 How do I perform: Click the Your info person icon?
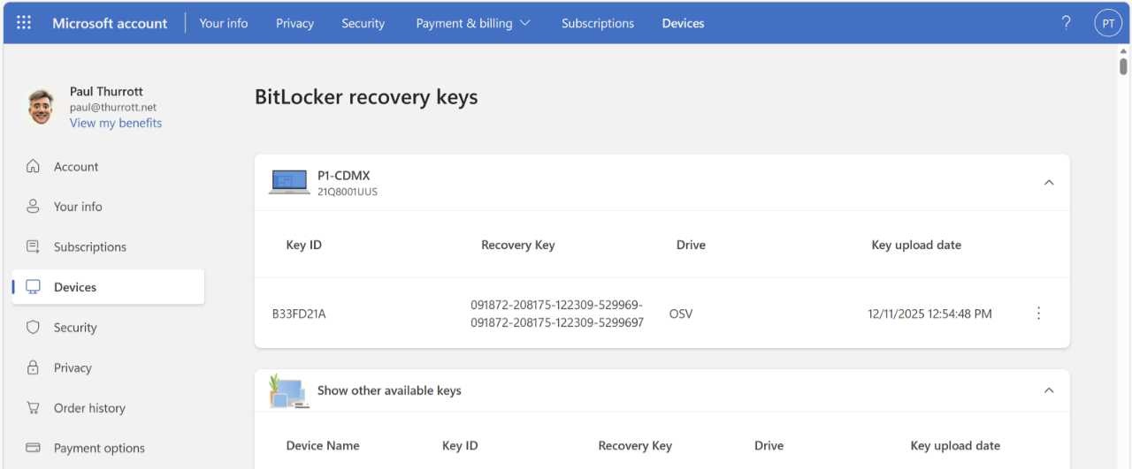(x=34, y=207)
